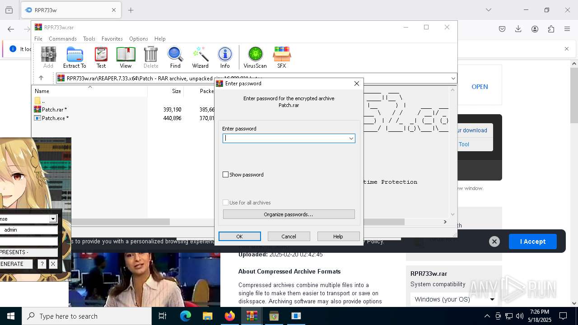
Task: Open File Explorer from the taskbar
Action: click(207, 316)
